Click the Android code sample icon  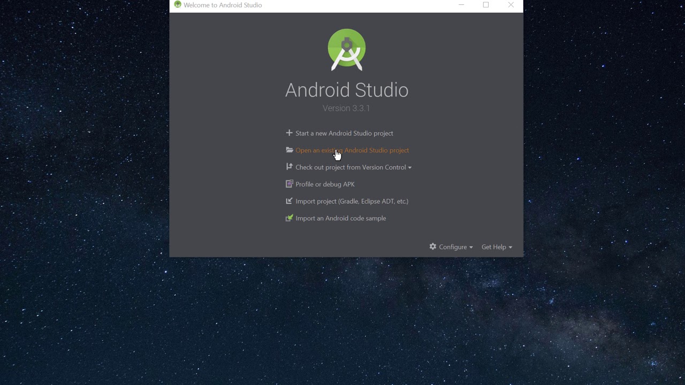[x=290, y=218]
